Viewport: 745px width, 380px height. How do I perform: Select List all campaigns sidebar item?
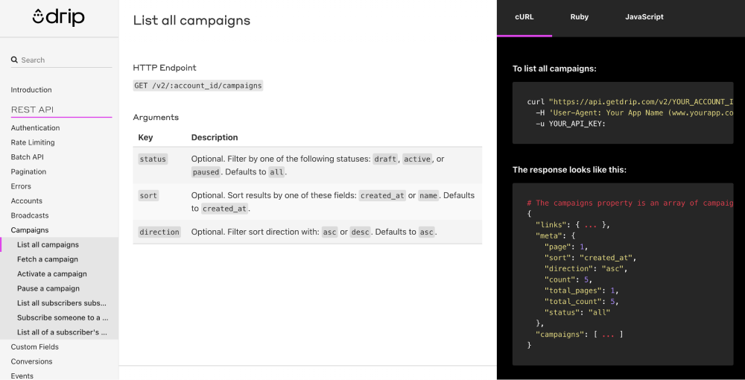[x=48, y=245]
